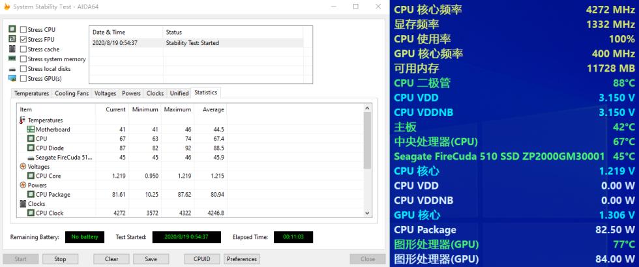Click the scroll-down arrow of statistics list
This screenshot has width=639, height=267.
[x=367, y=213]
